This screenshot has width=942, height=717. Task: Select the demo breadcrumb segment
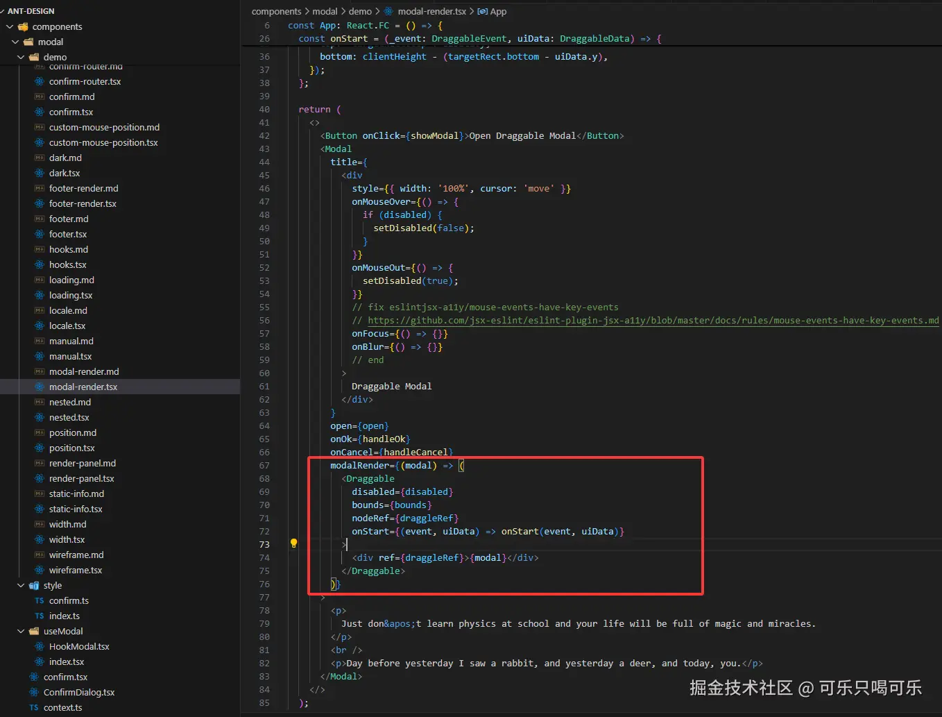[360, 11]
